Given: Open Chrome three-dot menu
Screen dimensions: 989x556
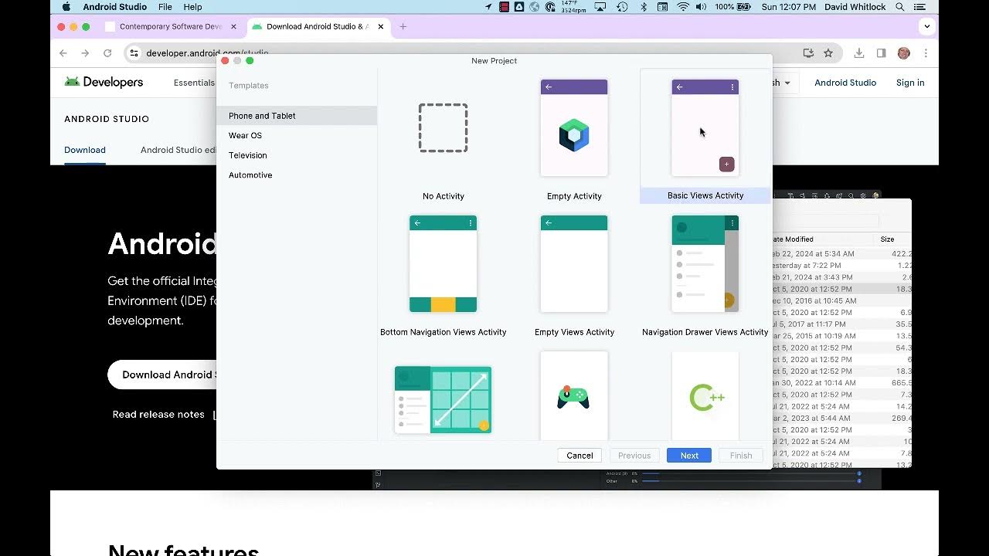Looking at the screenshot, I should 926,53.
